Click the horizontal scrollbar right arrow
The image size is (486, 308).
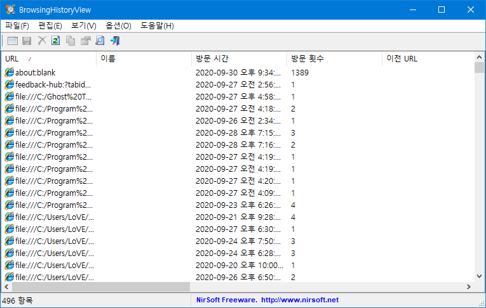point(469,286)
